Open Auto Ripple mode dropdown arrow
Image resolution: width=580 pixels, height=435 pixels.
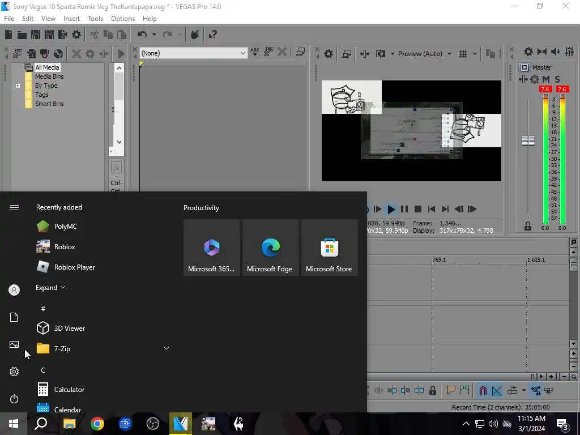click(x=524, y=391)
